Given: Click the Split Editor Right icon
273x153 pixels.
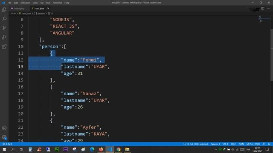Looking at the screenshot, I should click(263, 8).
